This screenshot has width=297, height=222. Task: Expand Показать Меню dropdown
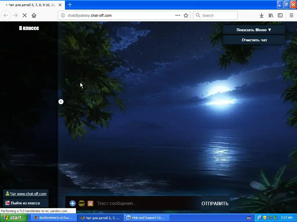(254, 30)
